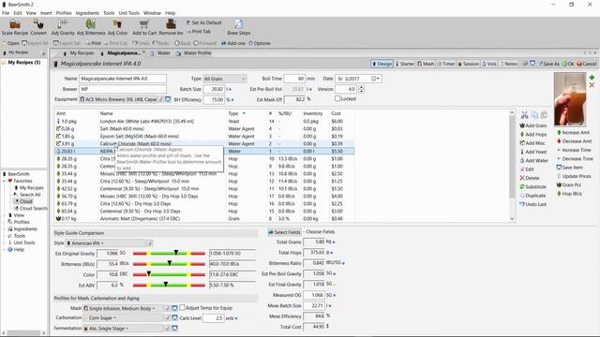Switch to the Mash tab
The height and width of the screenshot is (337, 600).
[x=426, y=64]
